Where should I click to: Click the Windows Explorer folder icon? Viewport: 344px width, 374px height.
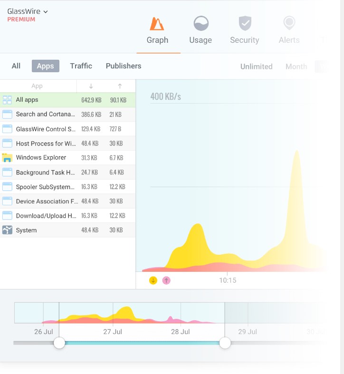[7, 158]
